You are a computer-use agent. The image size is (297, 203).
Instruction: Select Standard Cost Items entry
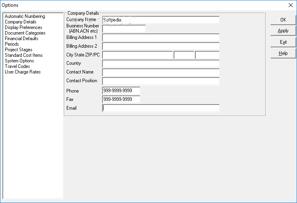[24, 55]
